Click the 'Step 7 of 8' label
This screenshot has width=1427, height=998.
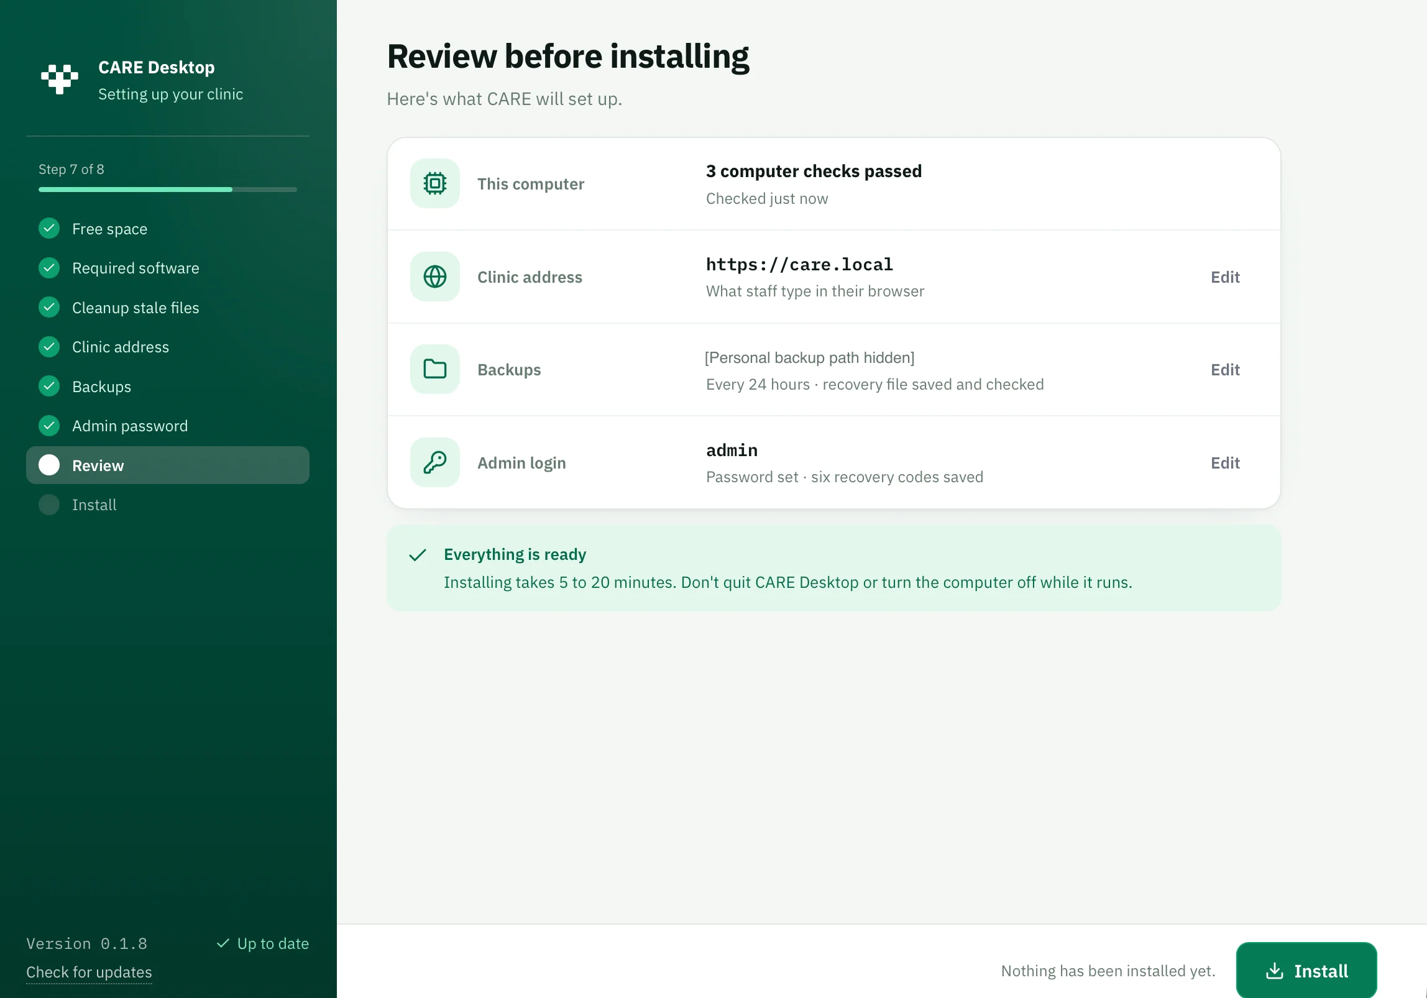click(71, 169)
